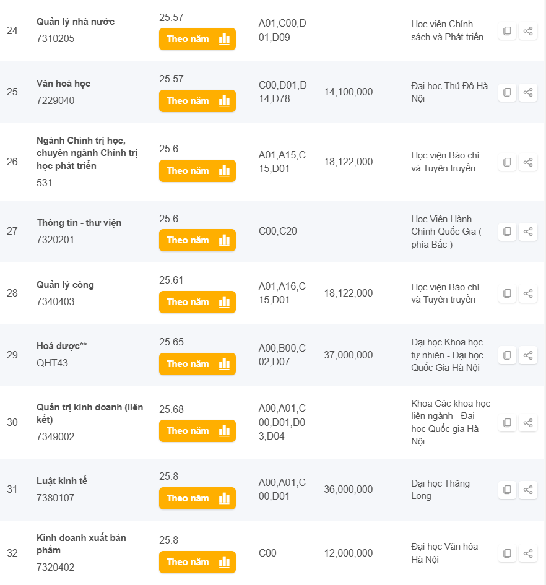Open the Quản lý công major name
Viewport: 546px width, 585px height.
click(65, 285)
